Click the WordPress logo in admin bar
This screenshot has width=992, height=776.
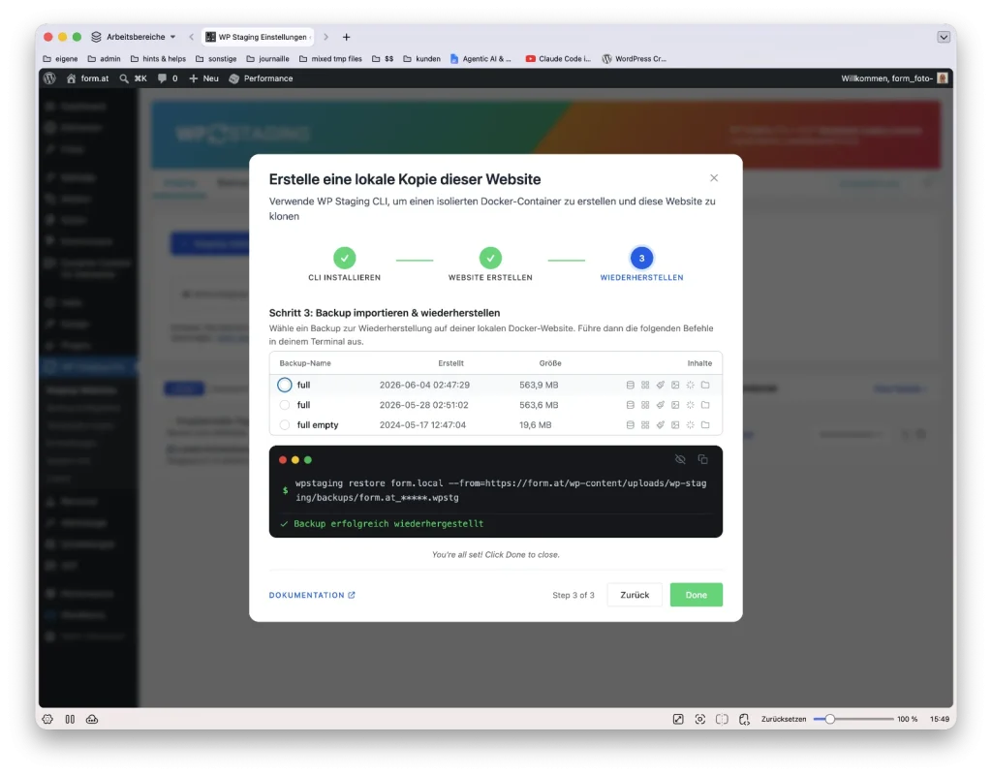point(50,78)
